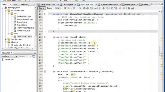The width and height of the screenshot is (165, 92).
Task: Maximize editor window icon right of tabs
Action: pos(161,4)
